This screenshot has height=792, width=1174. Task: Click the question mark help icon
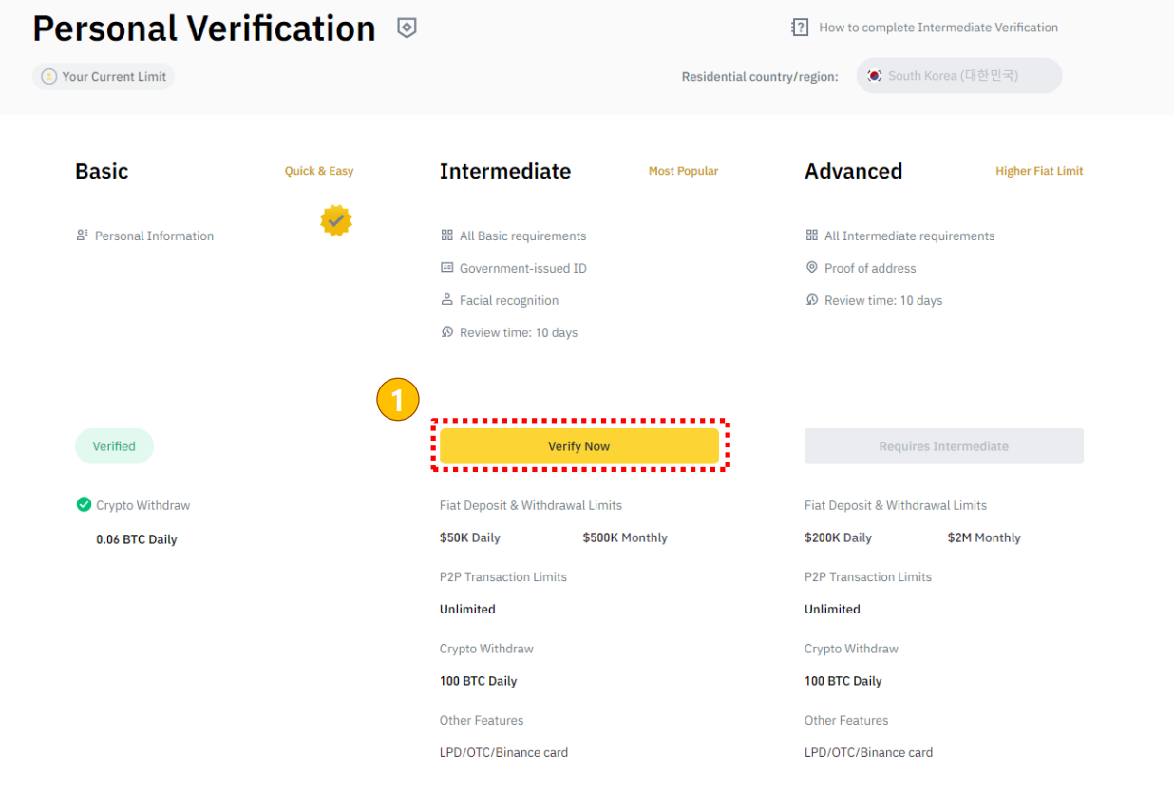point(800,28)
